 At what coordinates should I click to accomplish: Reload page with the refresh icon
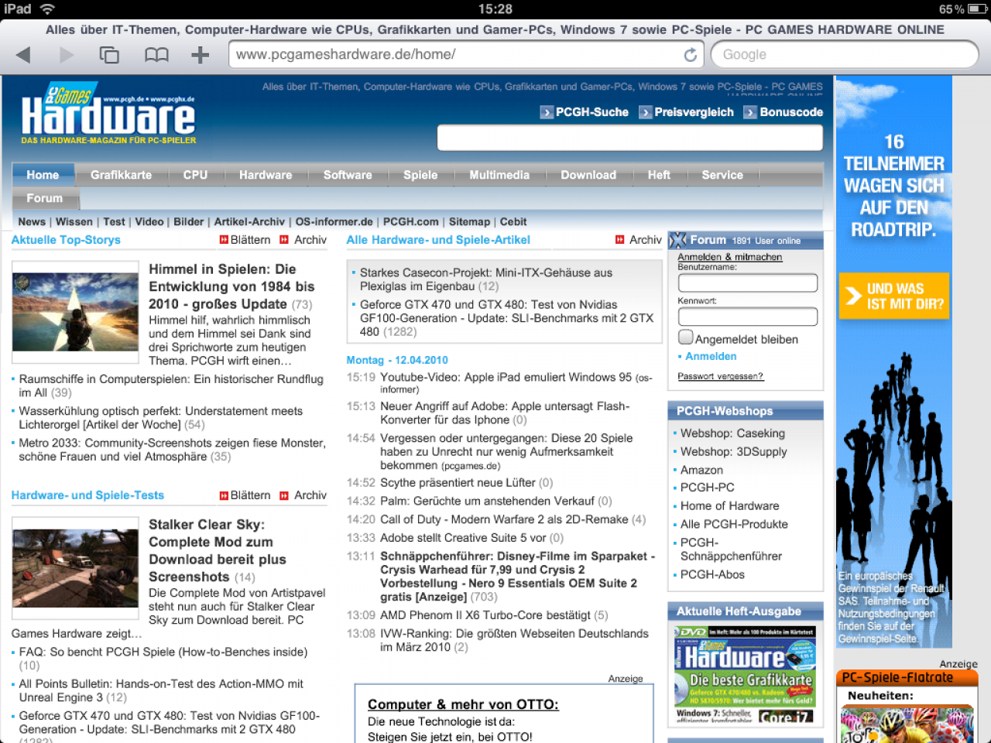(x=690, y=55)
